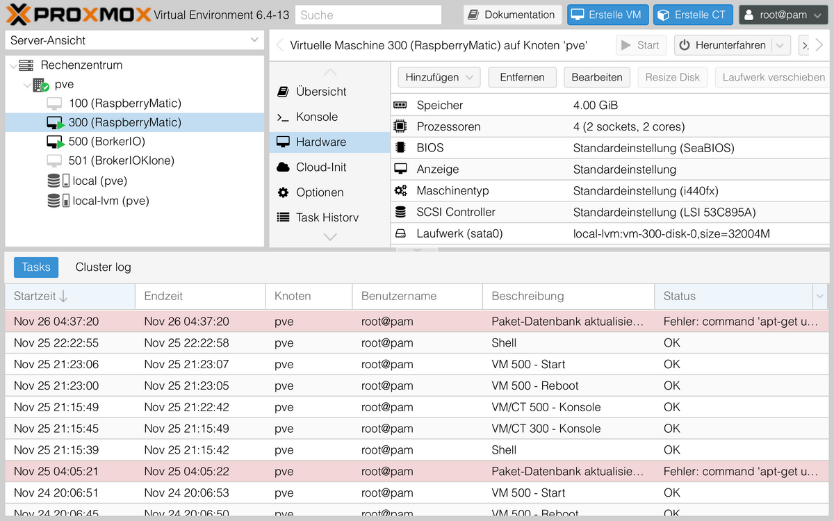This screenshot has height=521, width=834.
Task: Sort by the Knoten column header
Action: (309, 297)
